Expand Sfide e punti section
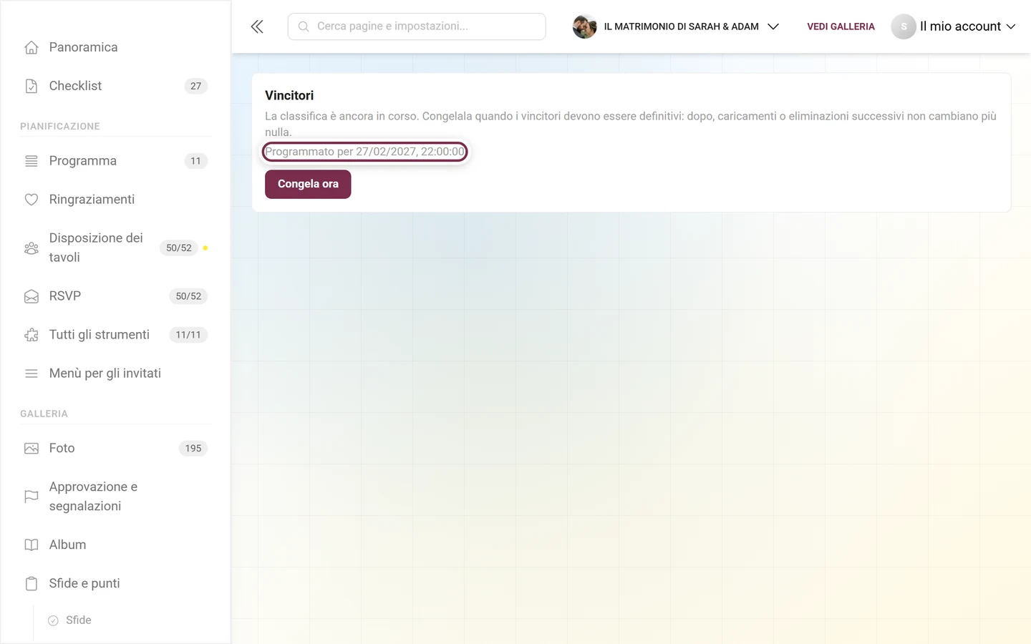1031x644 pixels. tap(115, 584)
